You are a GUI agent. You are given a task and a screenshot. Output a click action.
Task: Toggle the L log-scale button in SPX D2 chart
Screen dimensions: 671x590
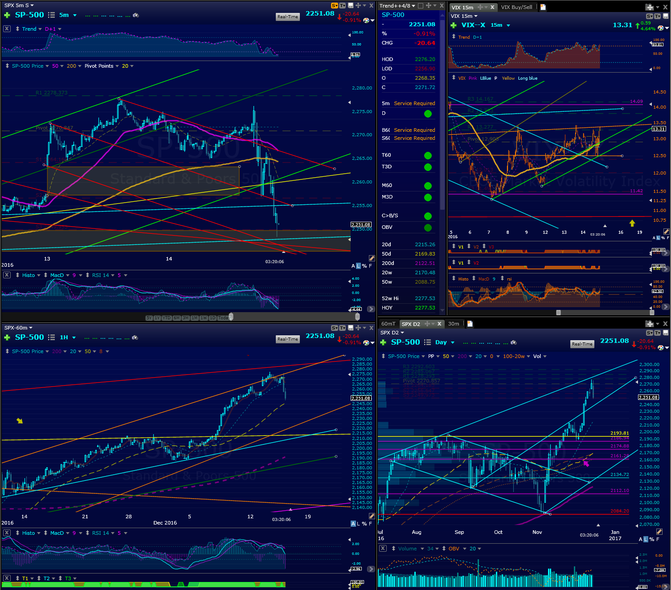[646, 539]
